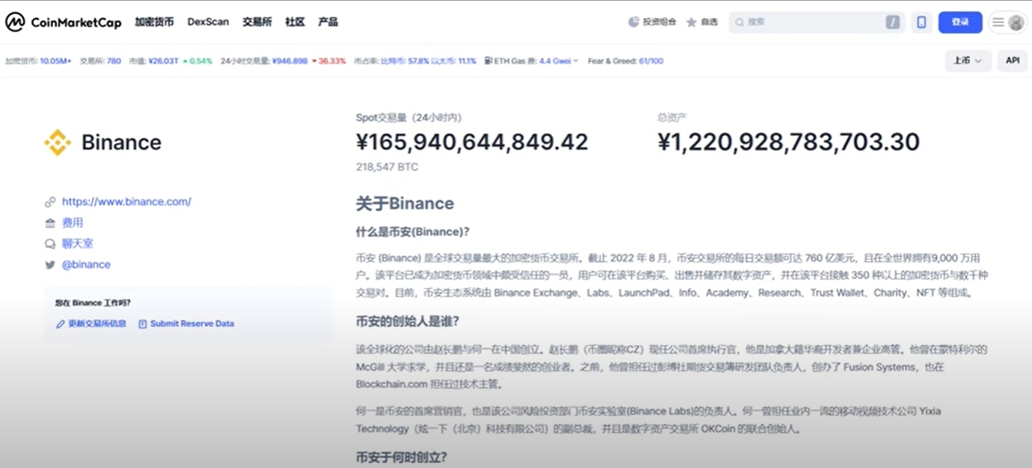The image size is (1032, 468).
Task: Click Submit Reserve Data link
Action: [192, 324]
